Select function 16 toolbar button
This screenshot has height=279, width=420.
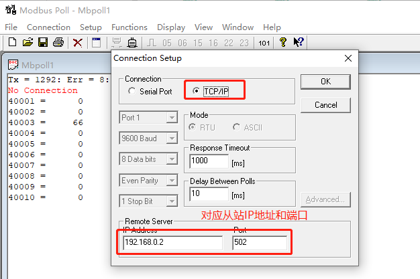click(x=213, y=43)
